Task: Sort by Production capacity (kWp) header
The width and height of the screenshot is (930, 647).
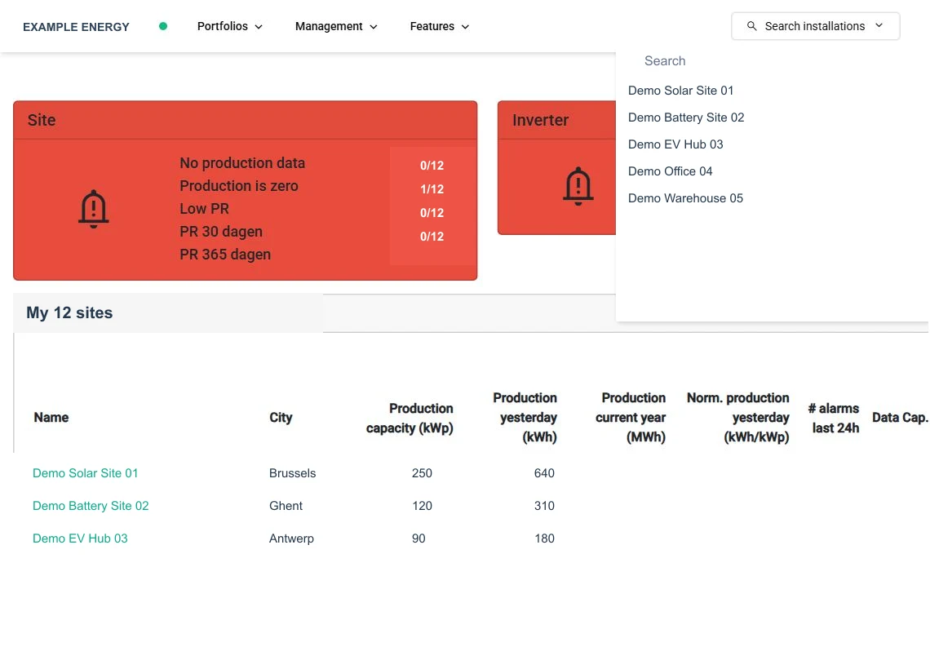Action: (x=410, y=418)
